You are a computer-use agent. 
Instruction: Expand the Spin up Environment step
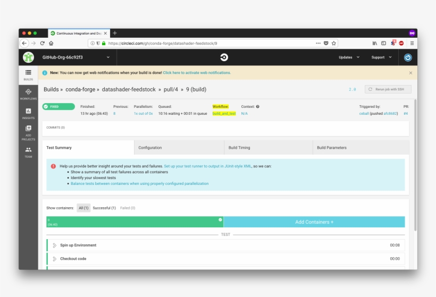[x=78, y=245]
